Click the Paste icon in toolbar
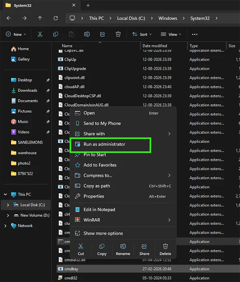Viewport: 240px width, 282px height. (x=71, y=34)
